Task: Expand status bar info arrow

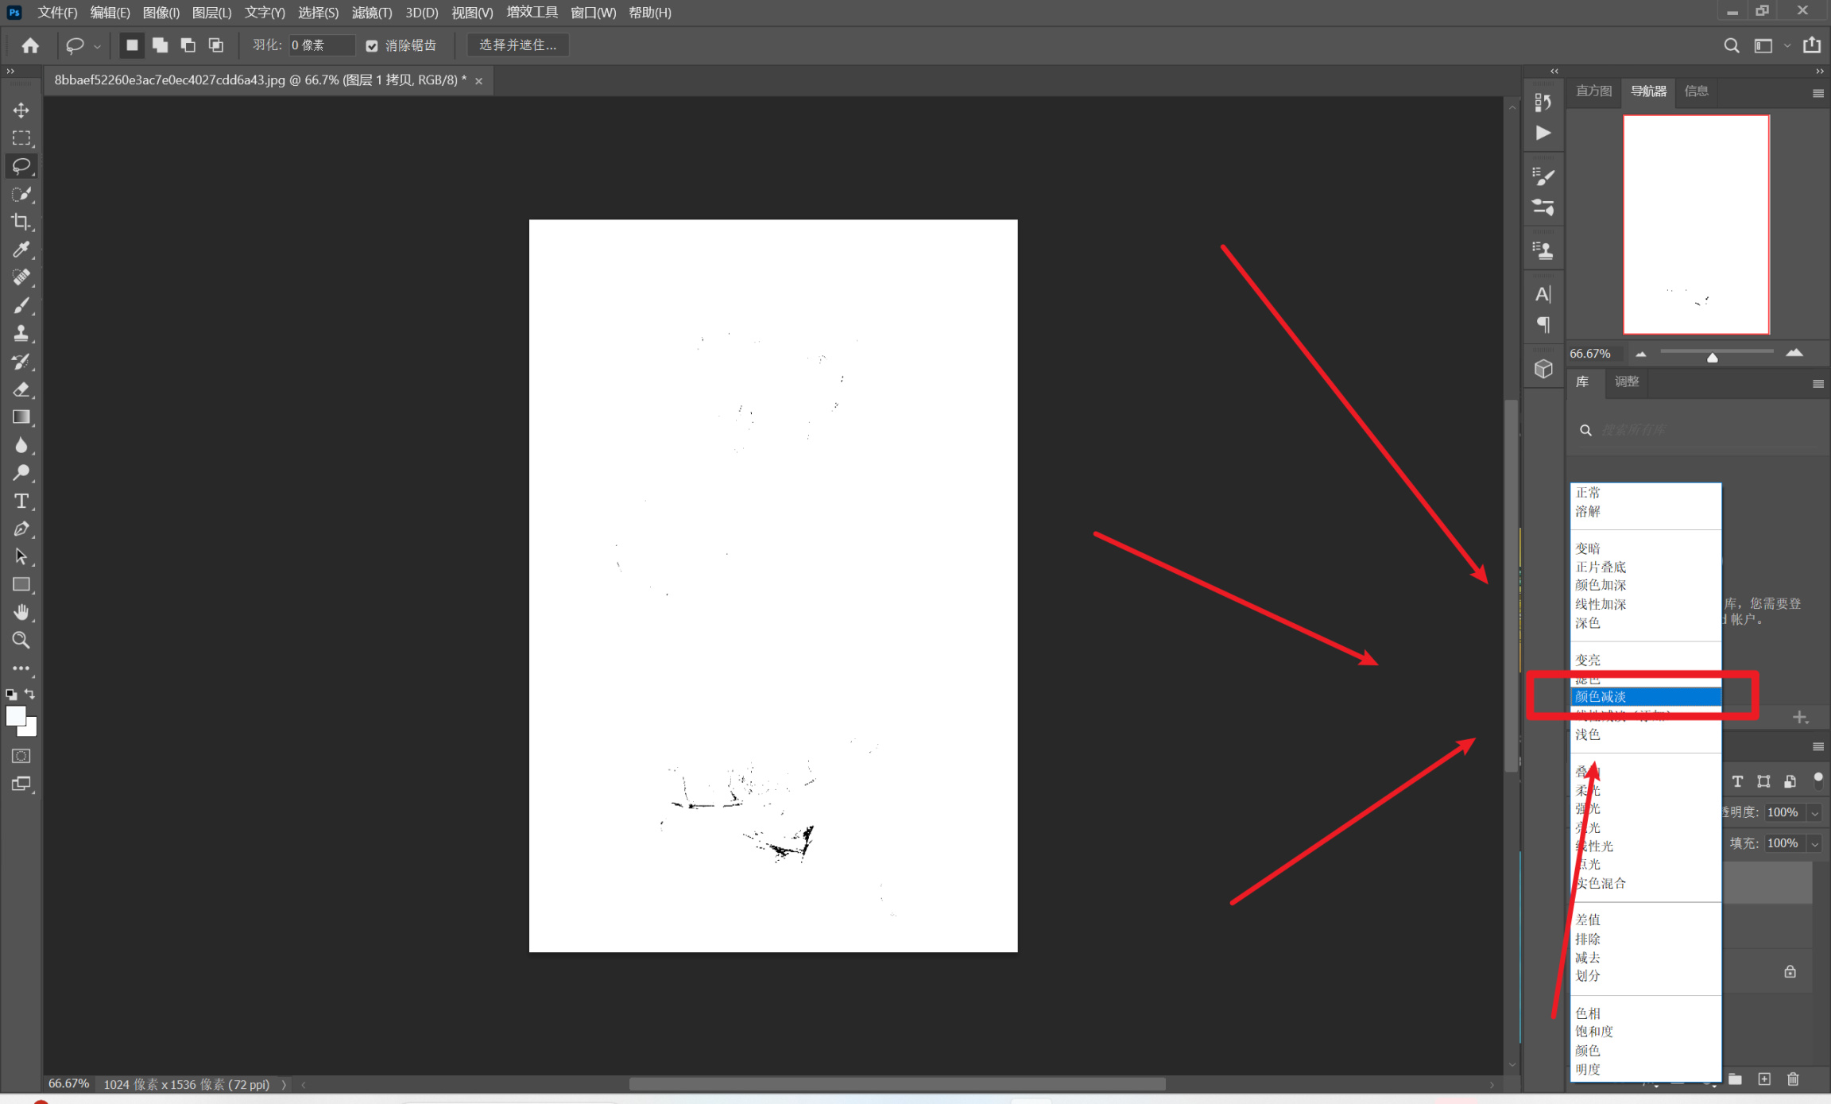Action: pyautogui.click(x=284, y=1085)
